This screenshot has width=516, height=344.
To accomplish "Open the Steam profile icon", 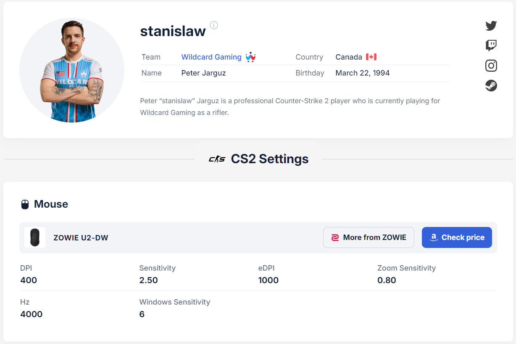I will click(x=491, y=86).
